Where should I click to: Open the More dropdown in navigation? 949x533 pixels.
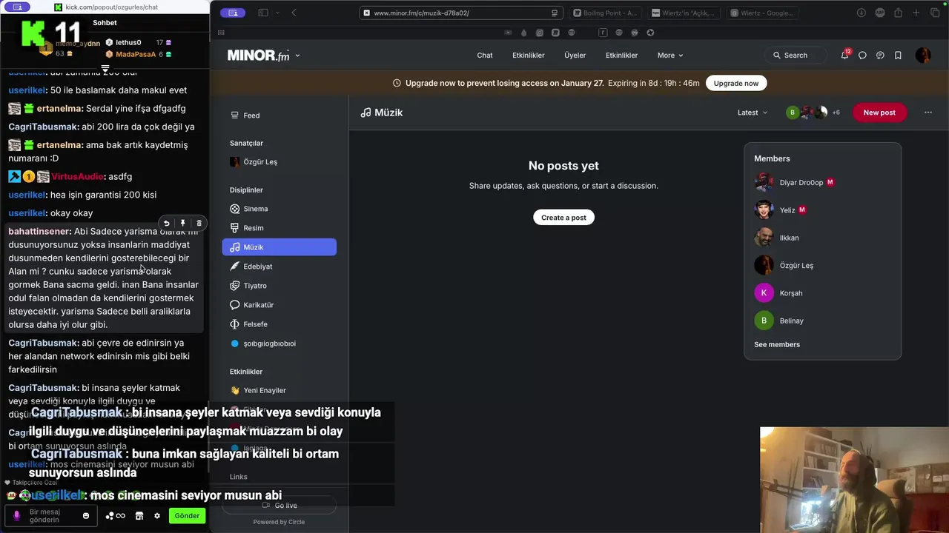click(x=670, y=56)
